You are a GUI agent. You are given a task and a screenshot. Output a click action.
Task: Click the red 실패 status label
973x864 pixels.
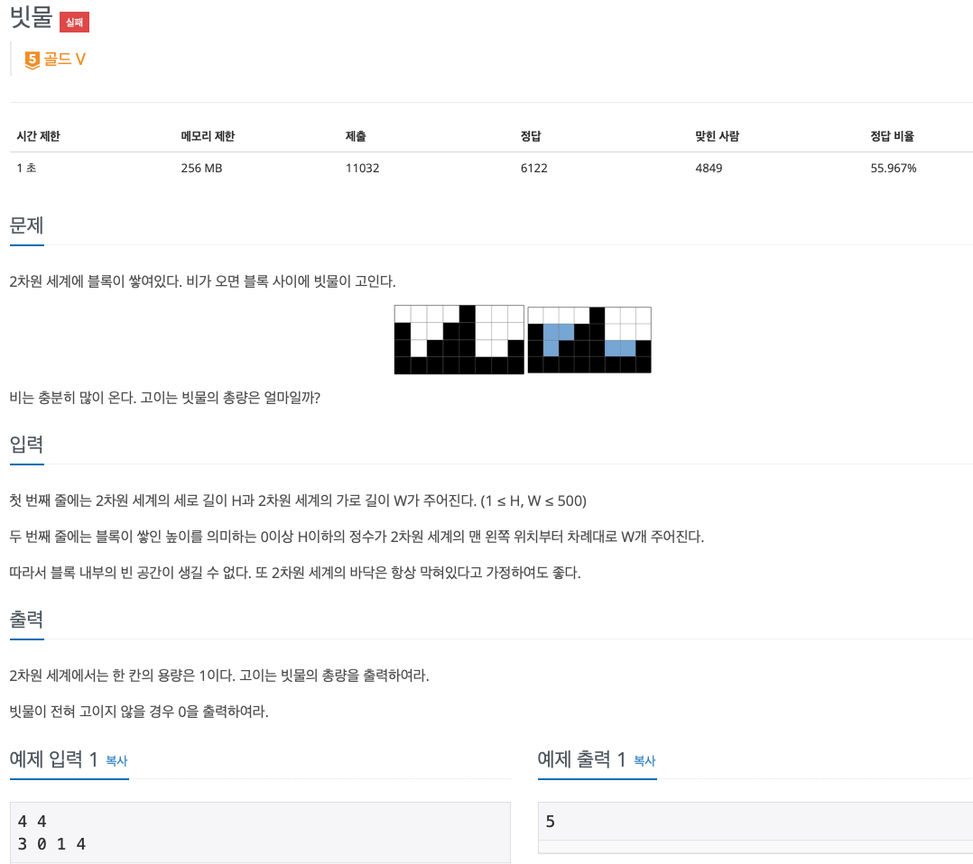74,23
